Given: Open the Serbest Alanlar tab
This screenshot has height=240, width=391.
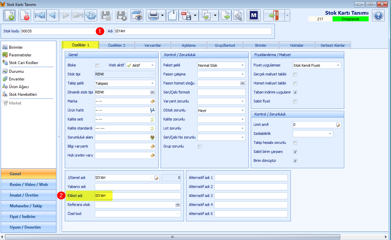Looking at the screenshot, I should point(333,45).
